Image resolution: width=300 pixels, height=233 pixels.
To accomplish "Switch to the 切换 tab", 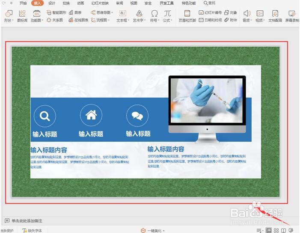I will coord(66,3).
